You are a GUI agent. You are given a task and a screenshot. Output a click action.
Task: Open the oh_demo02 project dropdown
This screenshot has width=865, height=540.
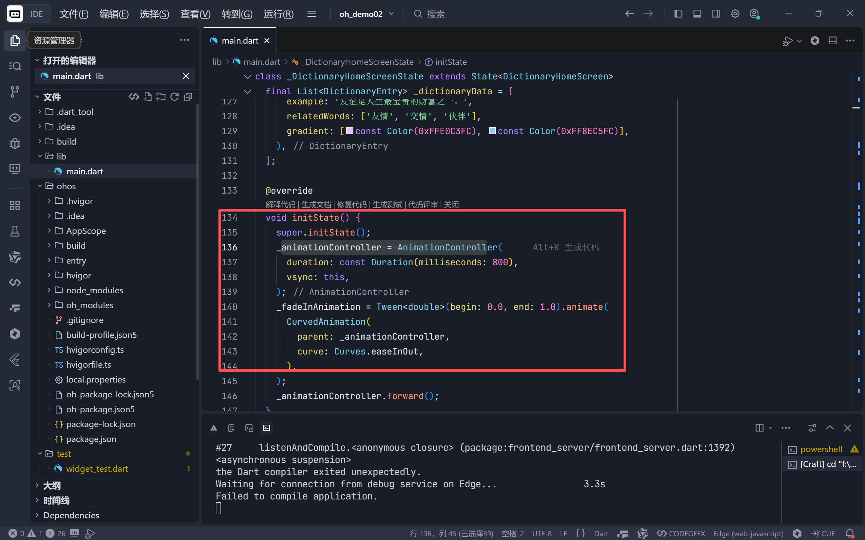[x=366, y=14]
